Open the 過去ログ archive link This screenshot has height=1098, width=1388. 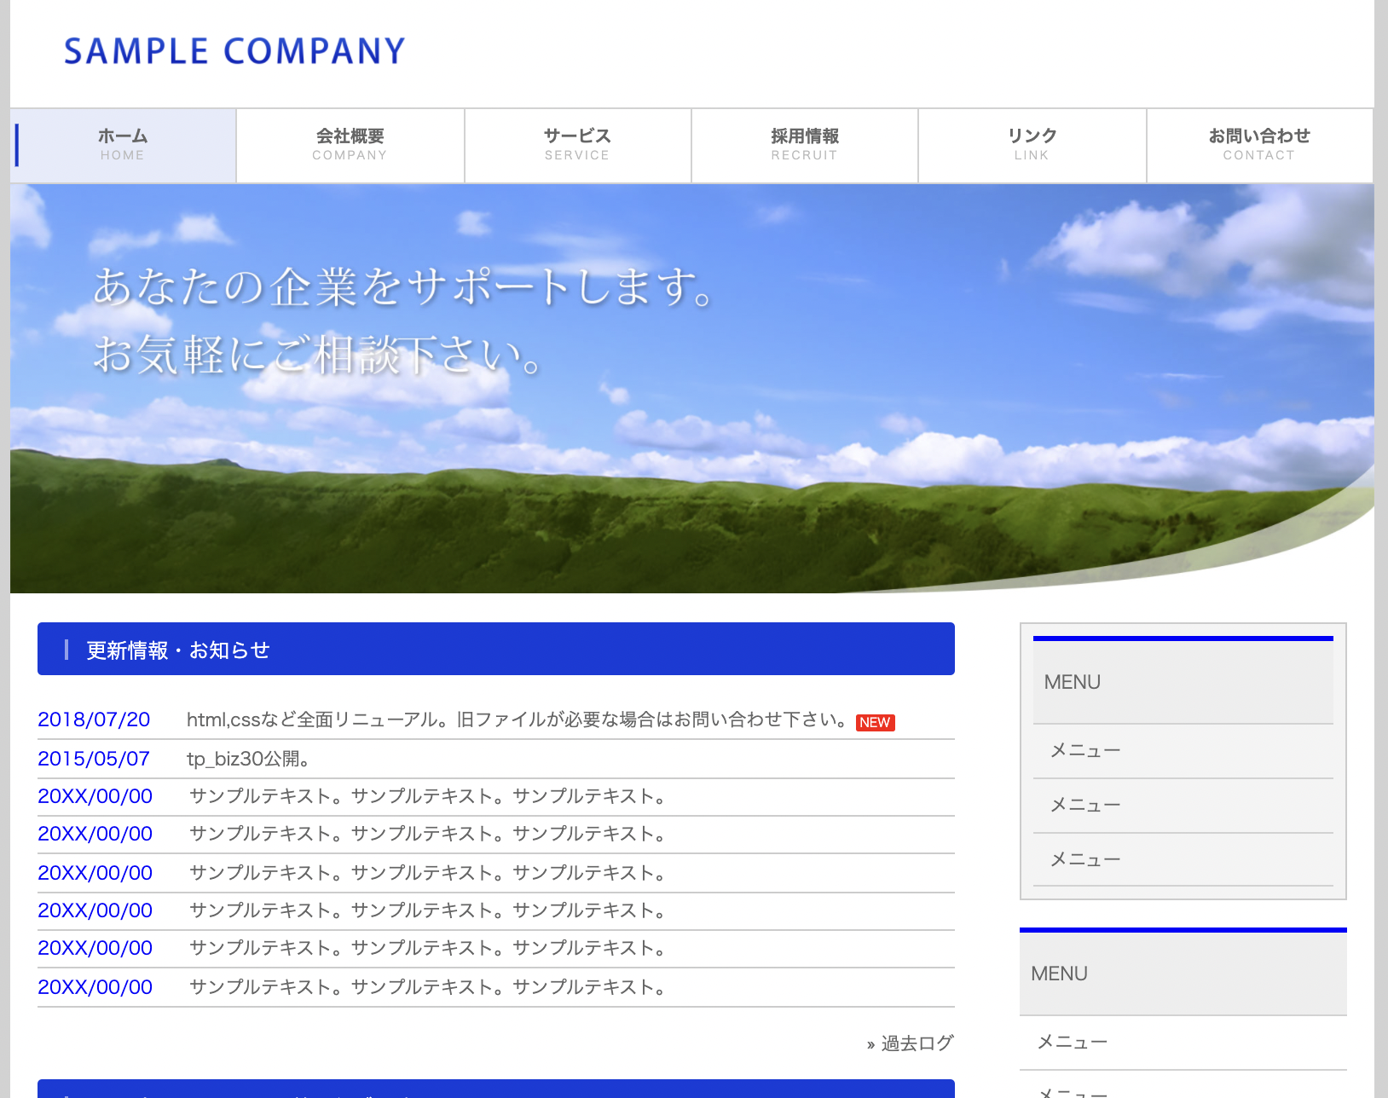(x=916, y=1043)
